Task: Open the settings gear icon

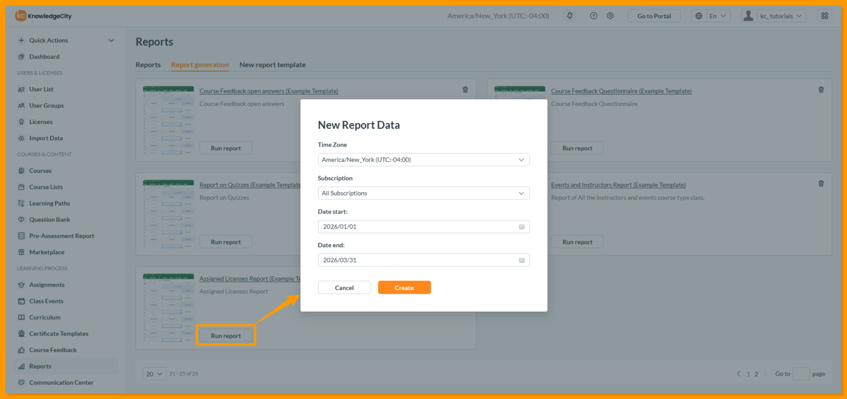Action: [610, 16]
